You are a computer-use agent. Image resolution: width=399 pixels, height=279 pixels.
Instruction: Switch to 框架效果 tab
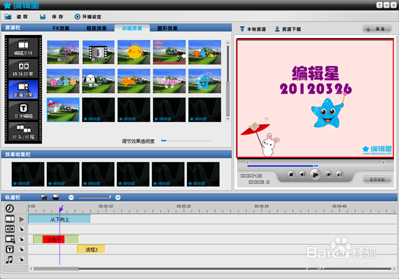click(x=96, y=28)
